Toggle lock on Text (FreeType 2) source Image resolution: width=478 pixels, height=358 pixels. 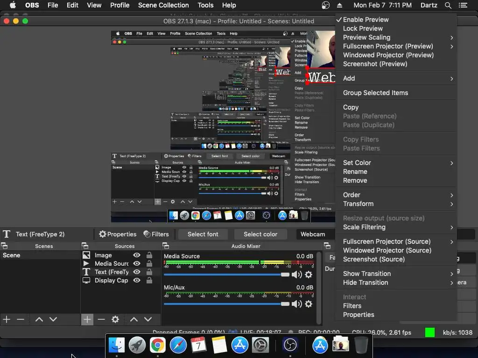tap(149, 272)
